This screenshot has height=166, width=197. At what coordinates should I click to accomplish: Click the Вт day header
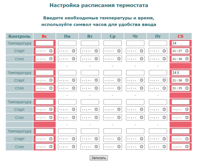pyautogui.click(x=90, y=36)
